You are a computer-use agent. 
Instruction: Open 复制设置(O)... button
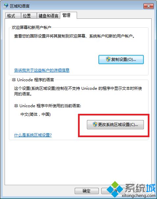121,60
